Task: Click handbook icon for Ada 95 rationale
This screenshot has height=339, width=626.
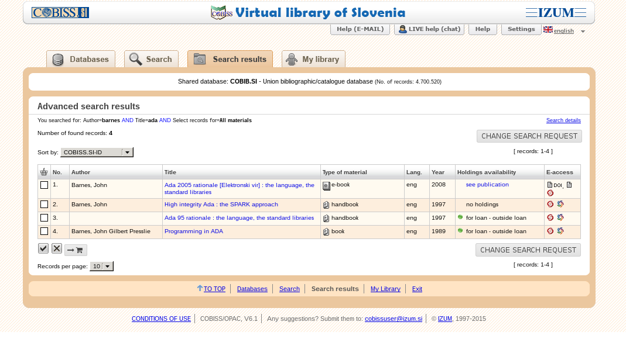Action: 326,218
